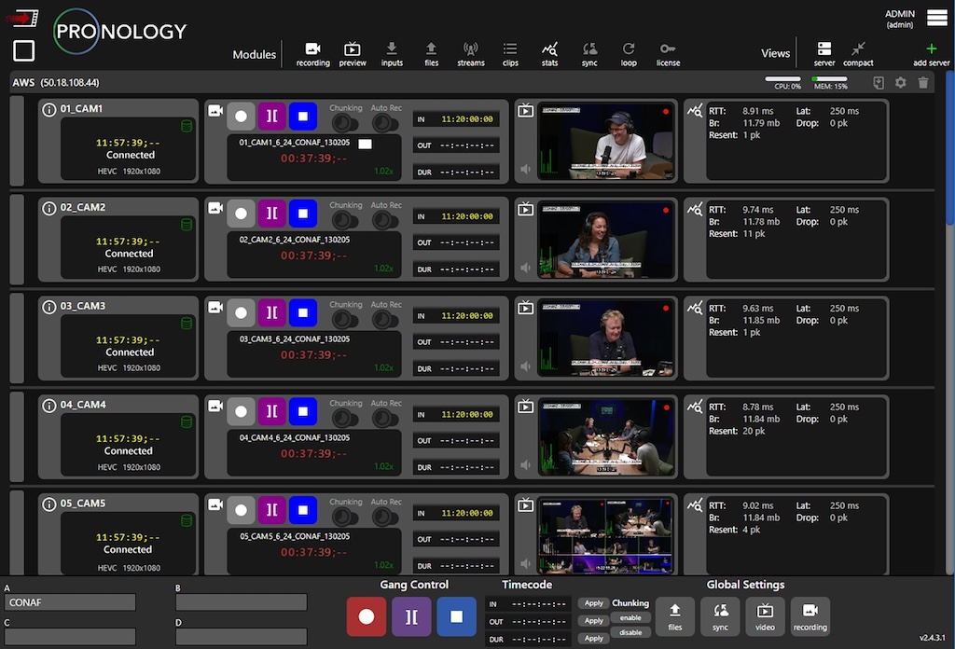Open AWS server settings gear

click(x=900, y=82)
